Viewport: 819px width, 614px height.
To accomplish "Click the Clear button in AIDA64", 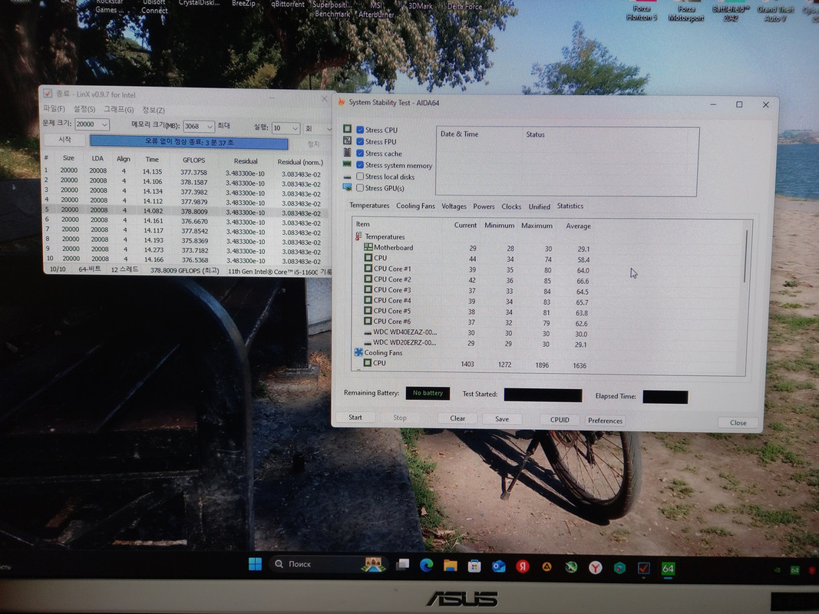I will [457, 418].
